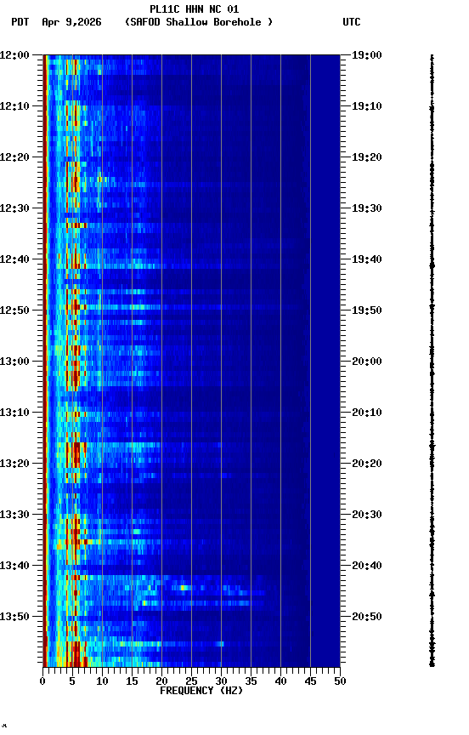This screenshot has height=735, width=469.
Task: Select the PDT timezone label
Action: 20,22
